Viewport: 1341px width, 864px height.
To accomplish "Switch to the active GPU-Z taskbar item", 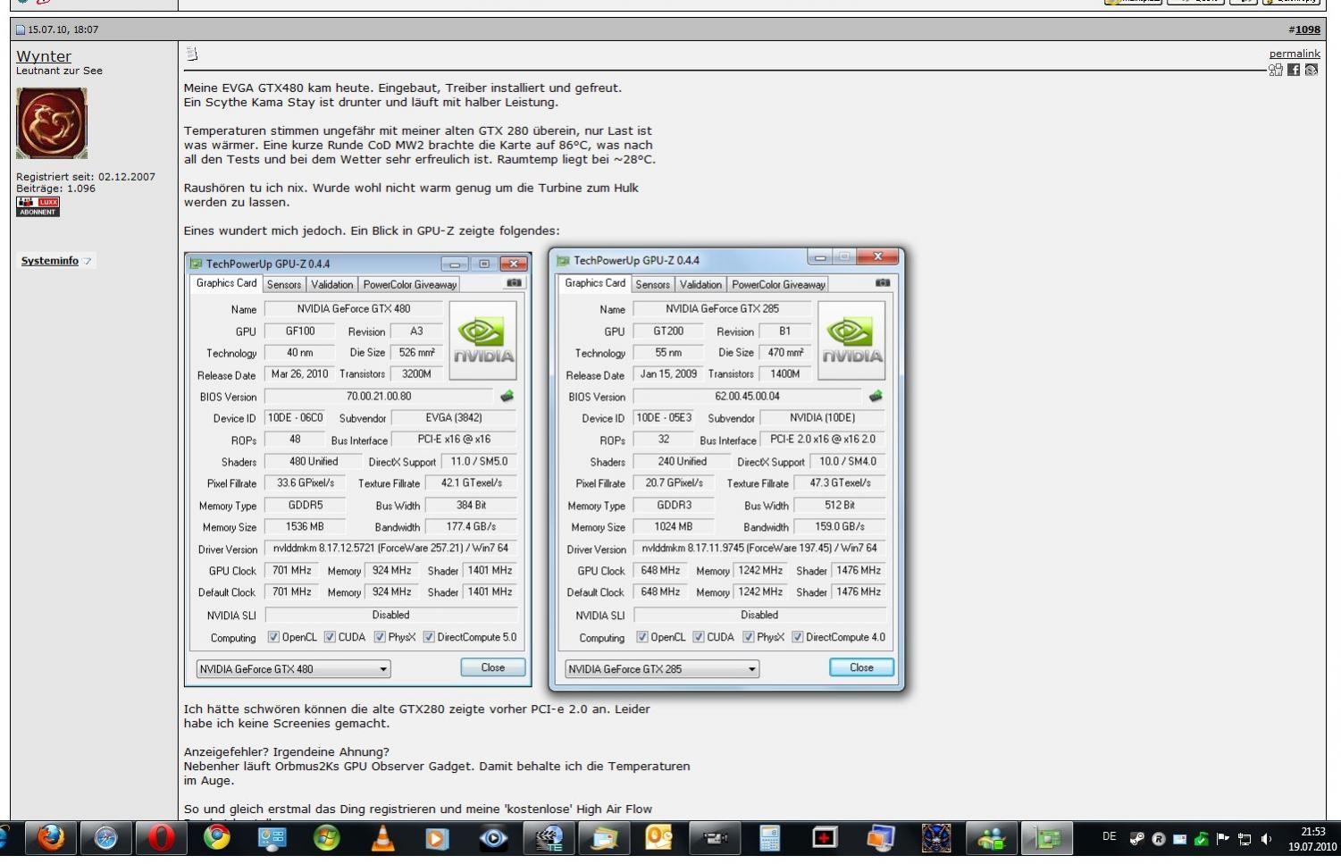I will click(x=1046, y=838).
